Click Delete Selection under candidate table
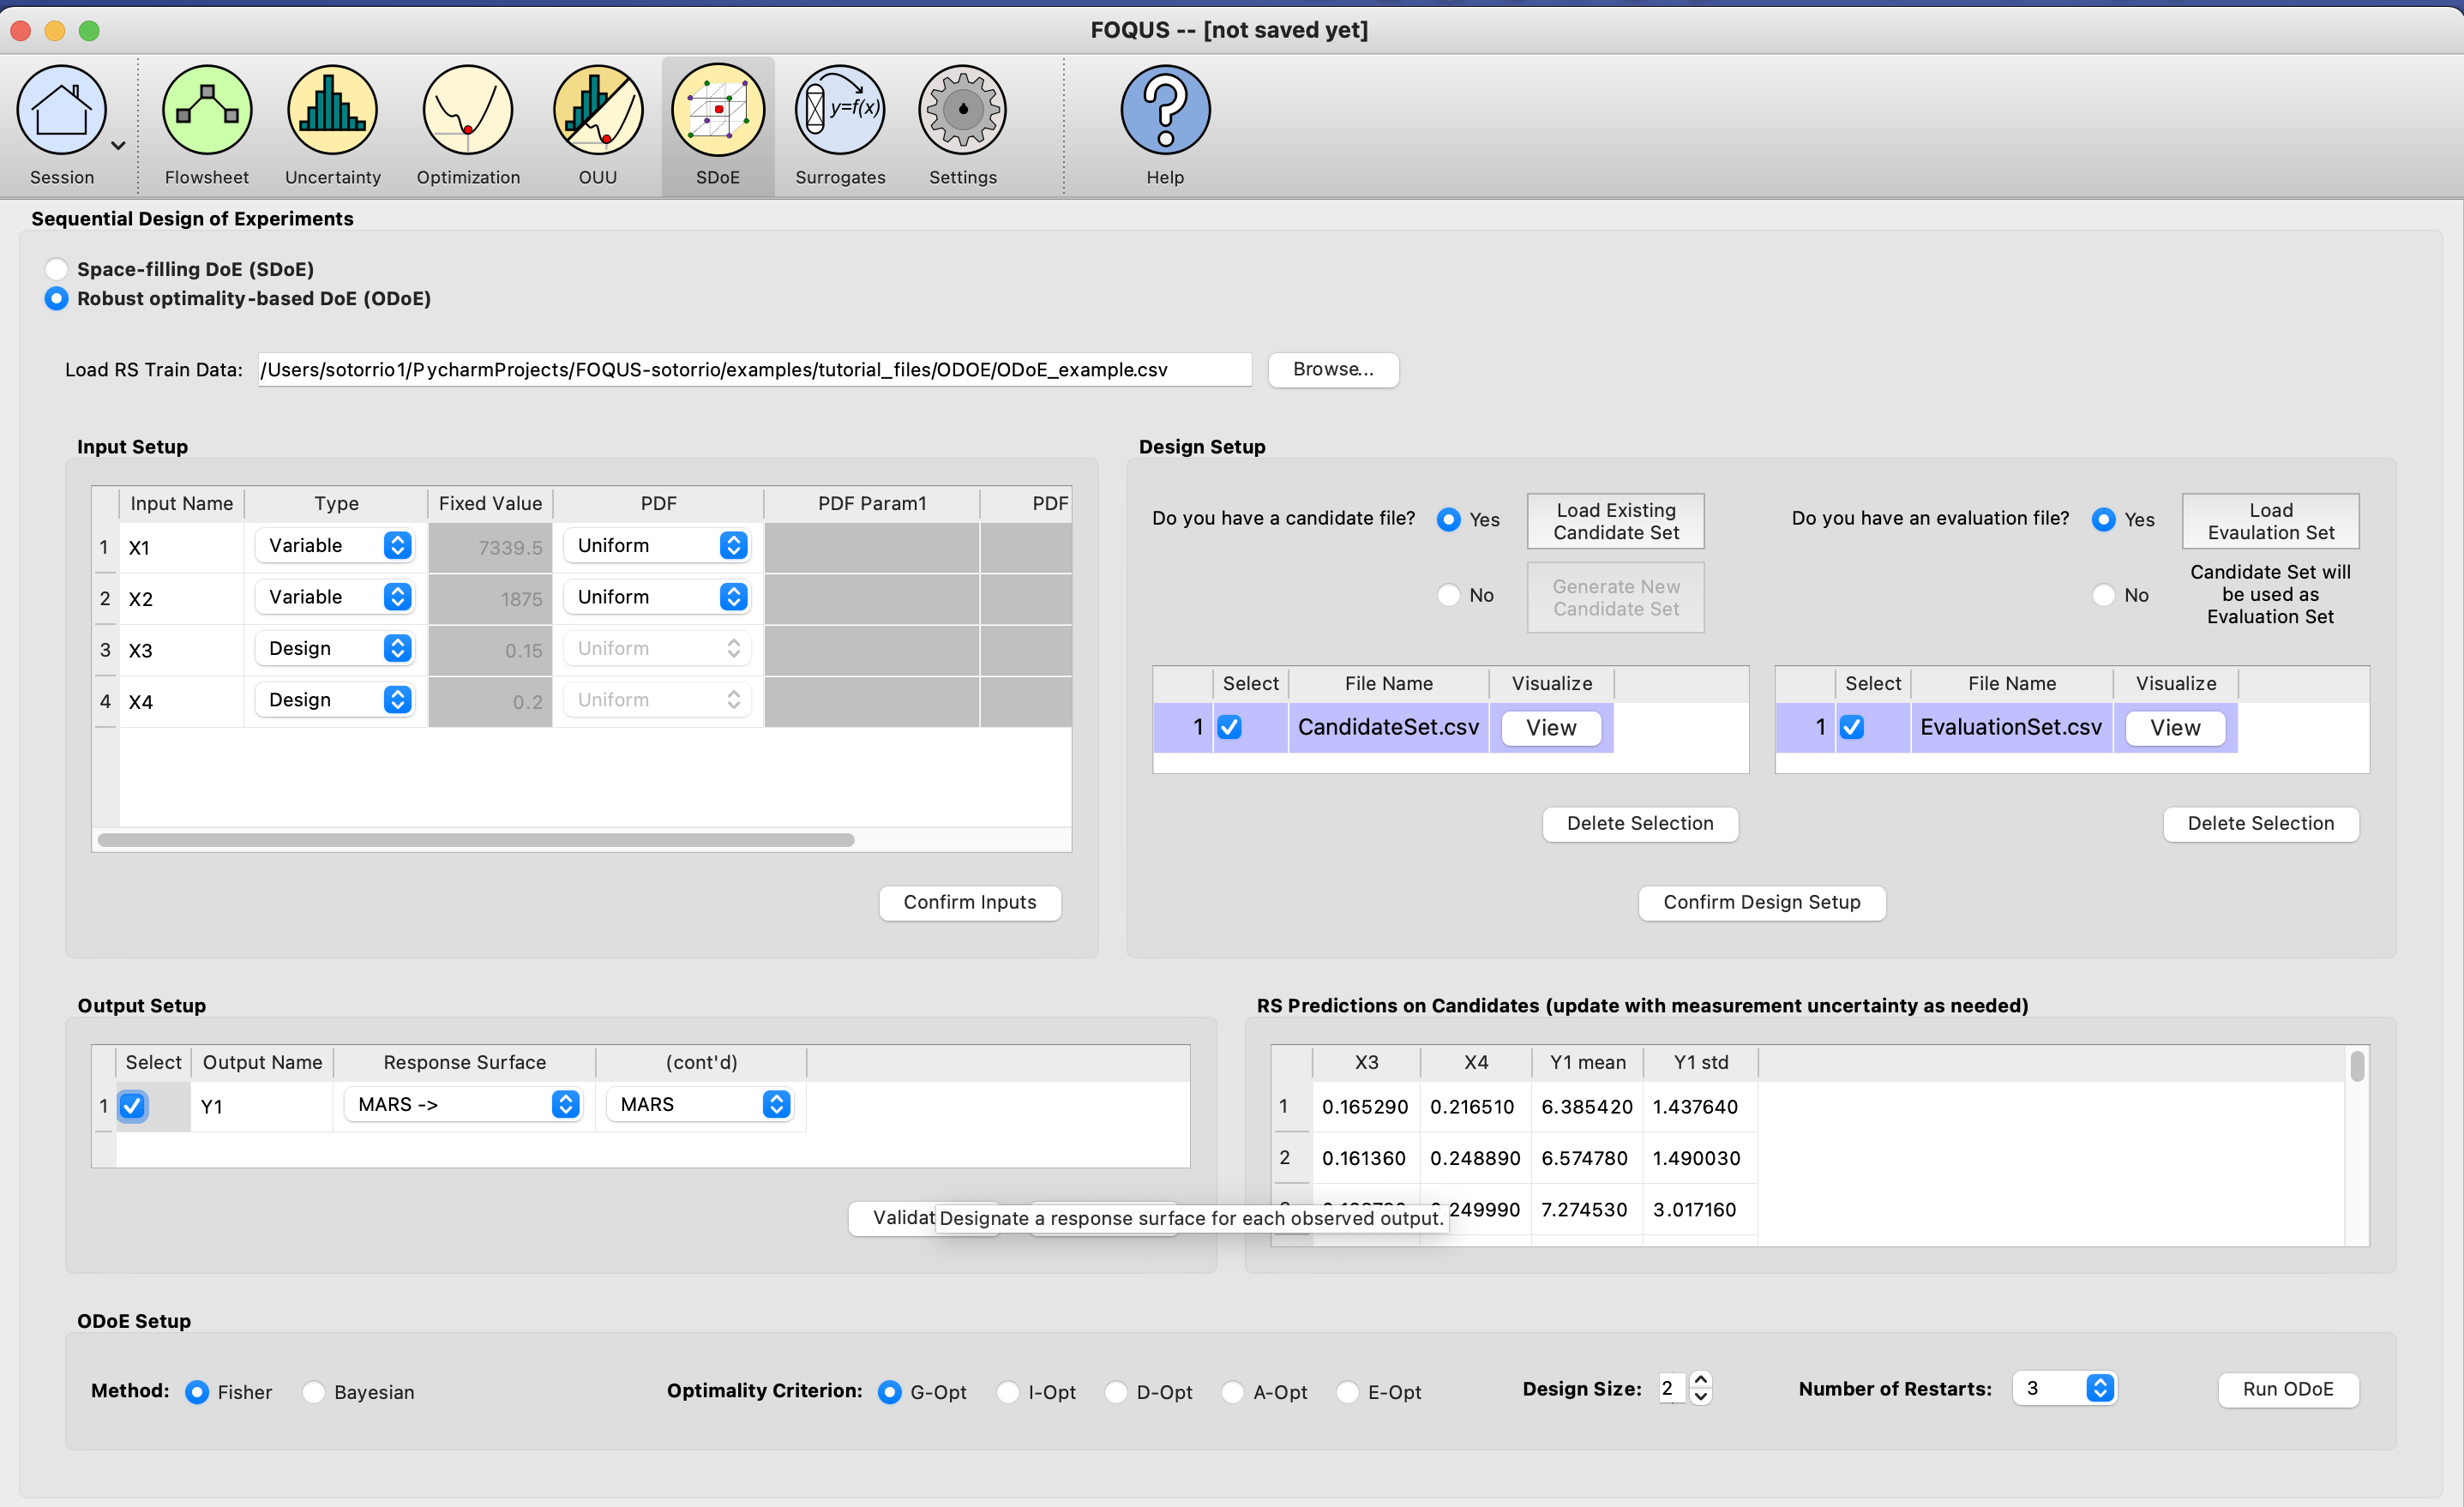This screenshot has width=2464, height=1507. [x=1640, y=823]
